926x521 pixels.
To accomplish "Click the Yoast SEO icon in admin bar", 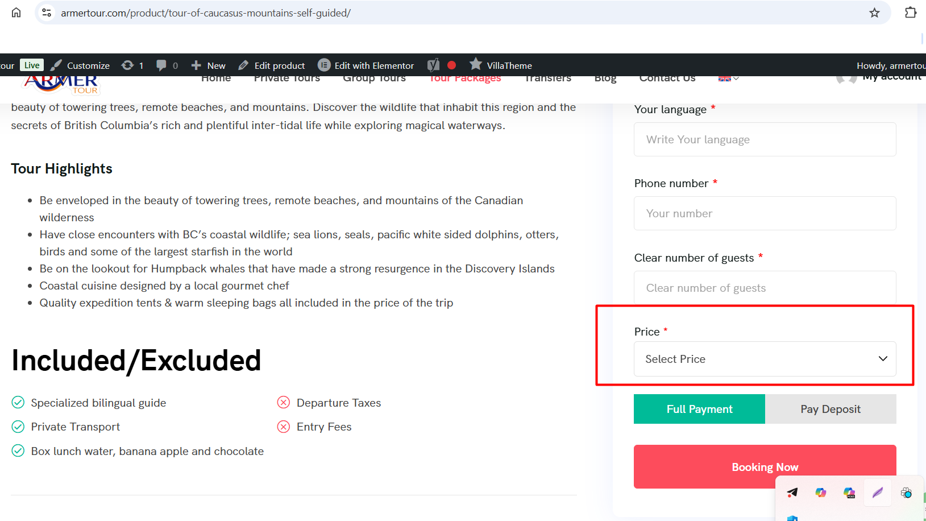I will pos(434,65).
